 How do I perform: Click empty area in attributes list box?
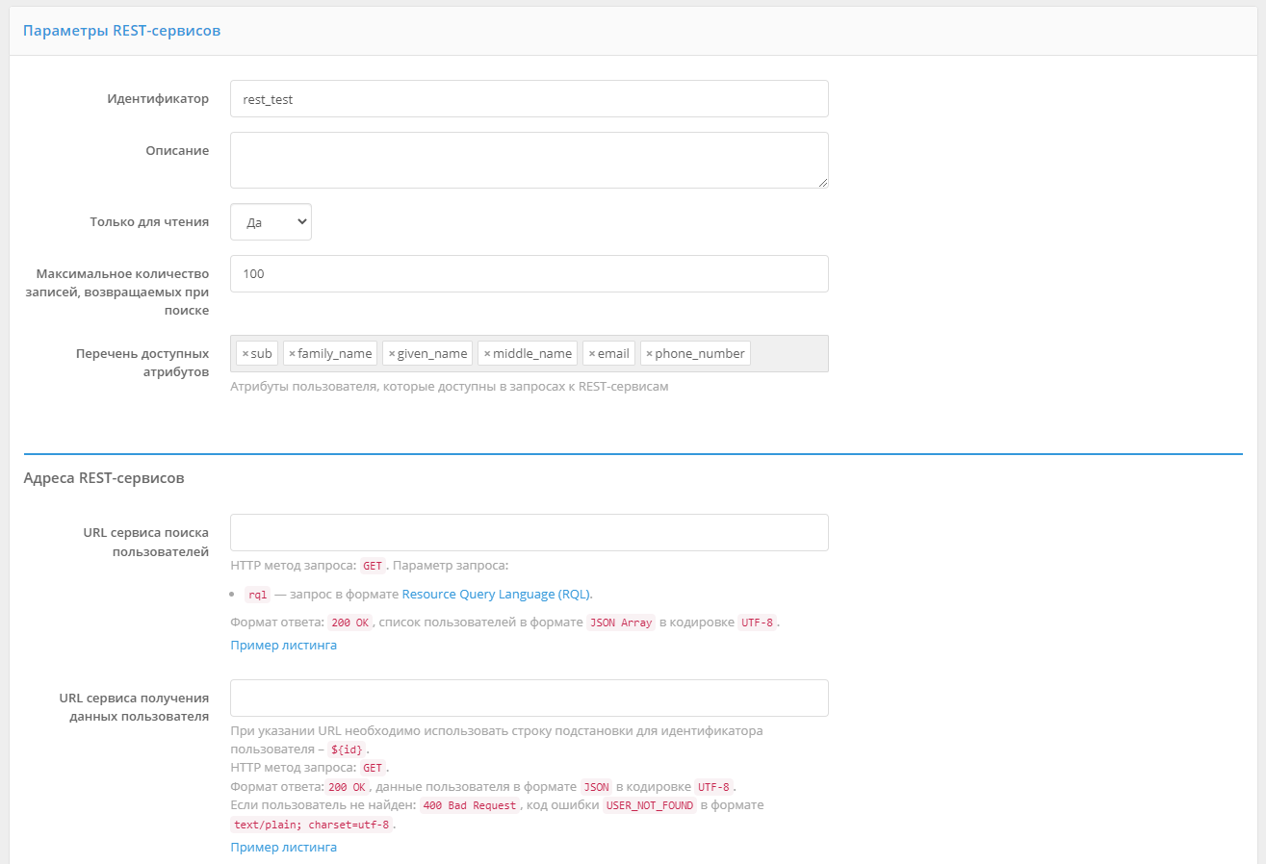[788, 354]
